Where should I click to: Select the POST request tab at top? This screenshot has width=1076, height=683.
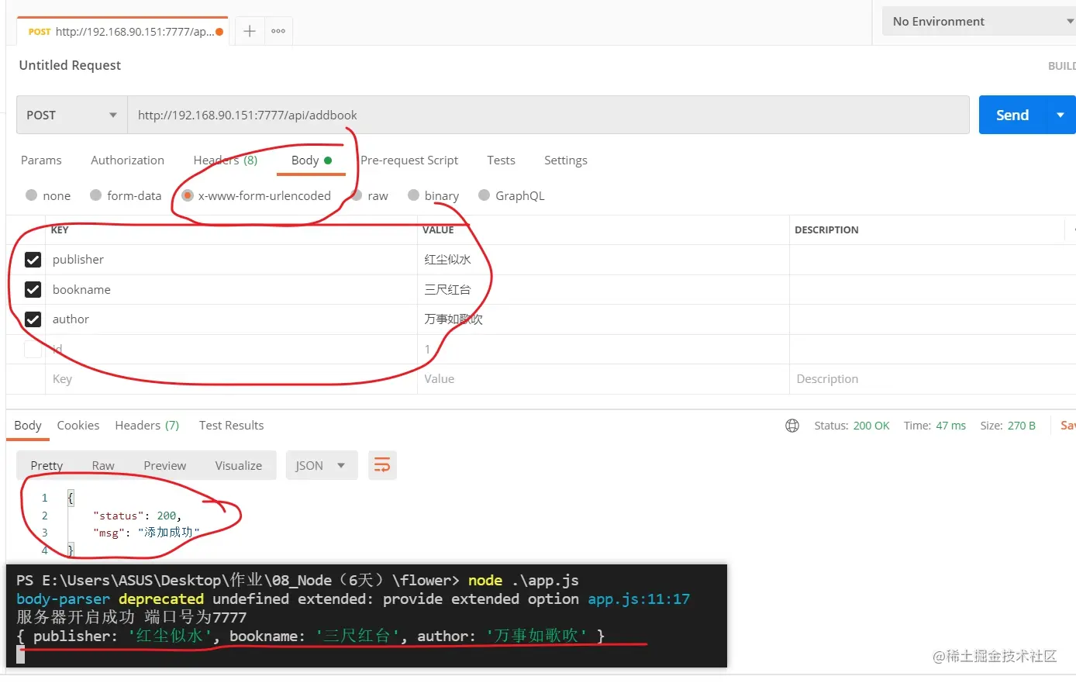(122, 31)
